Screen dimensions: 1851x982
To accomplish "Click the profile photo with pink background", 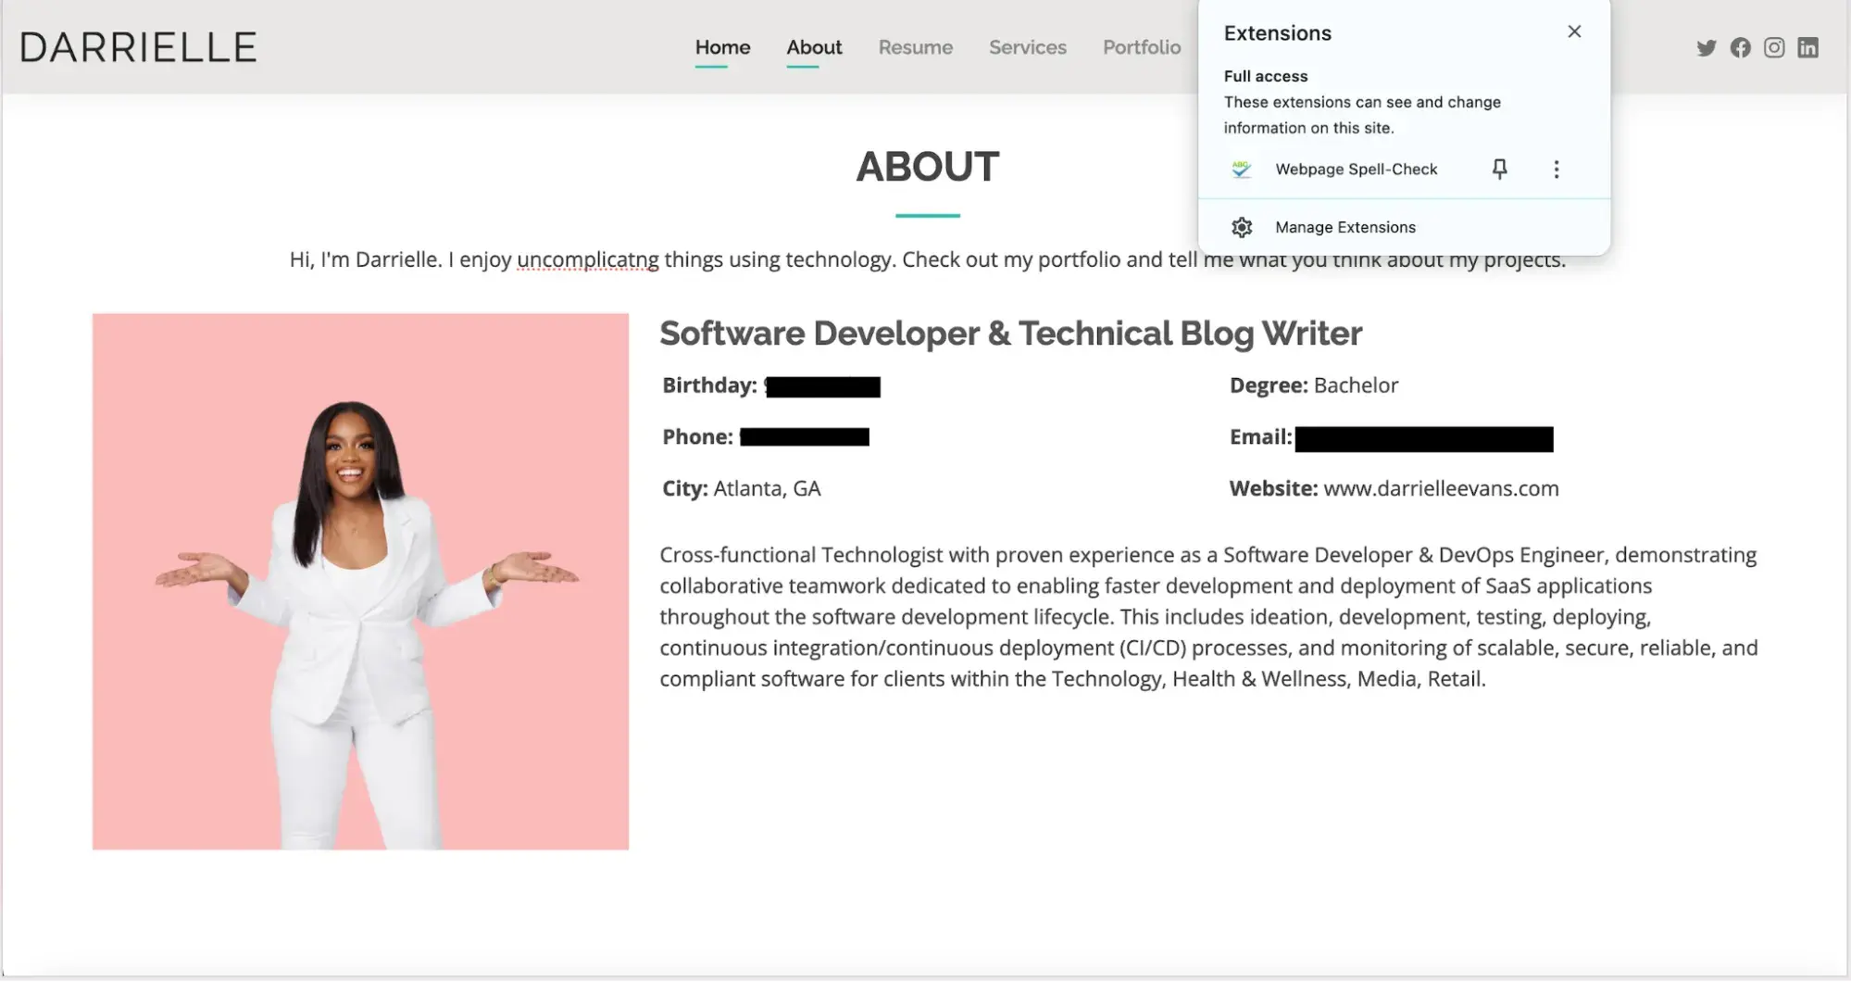I will click(360, 582).
